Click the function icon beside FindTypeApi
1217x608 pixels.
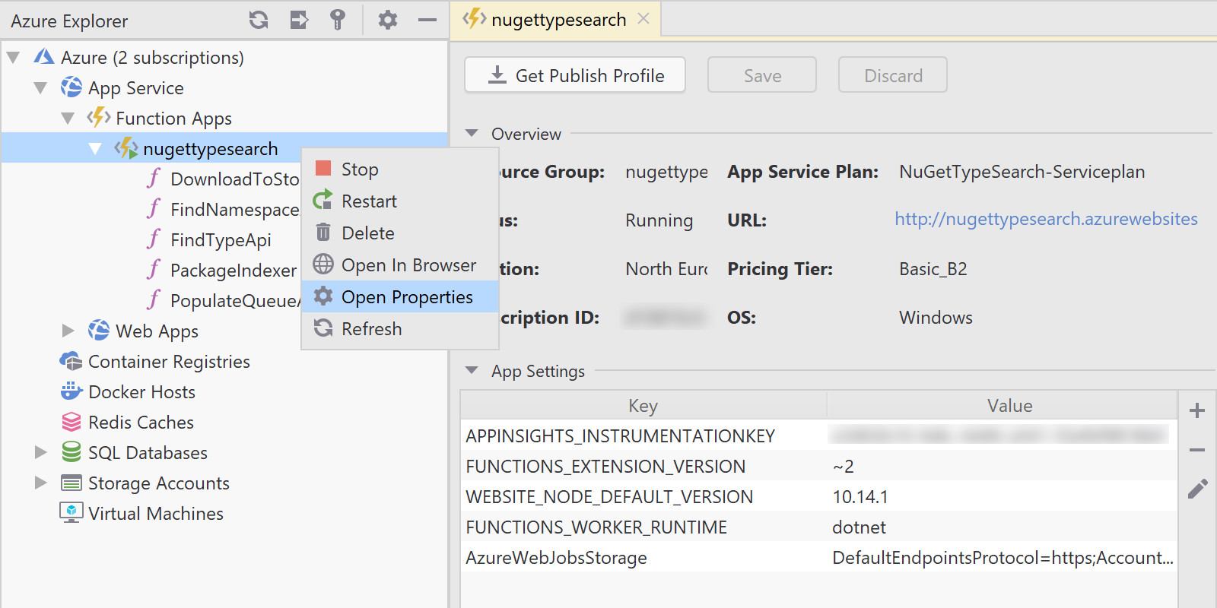tap(154, 239)
